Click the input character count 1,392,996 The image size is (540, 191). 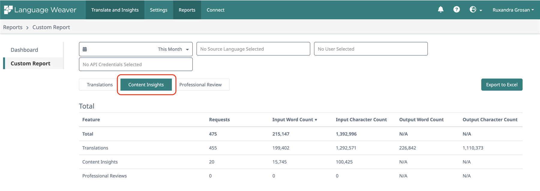click(x=346, y=134)
